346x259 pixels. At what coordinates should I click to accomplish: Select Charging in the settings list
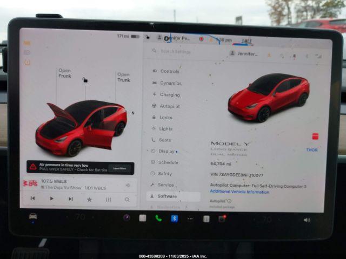(x=167, y=95)
